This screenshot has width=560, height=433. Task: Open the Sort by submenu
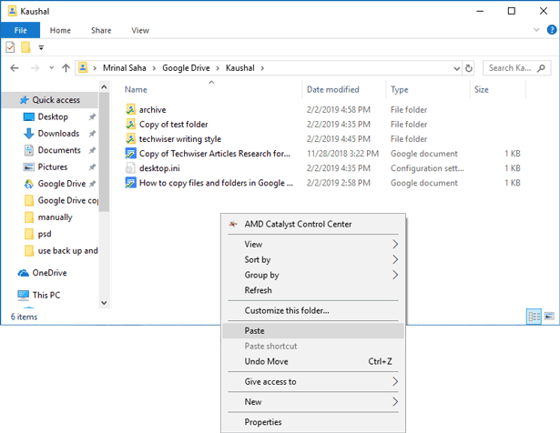(x=313, y=259)
